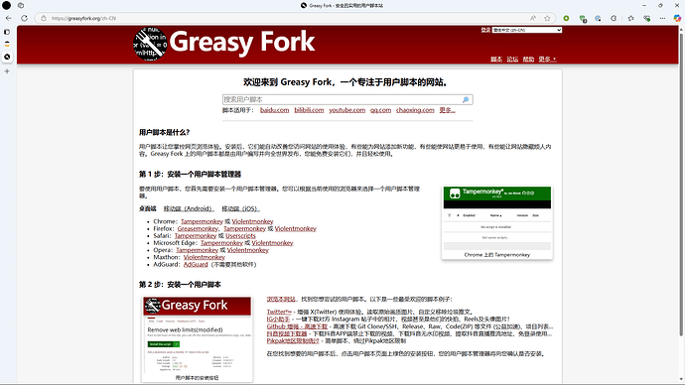Screen dimensions: 685x385
Task: Launch the Copilot icon in the toolbar
Action: 677,18
